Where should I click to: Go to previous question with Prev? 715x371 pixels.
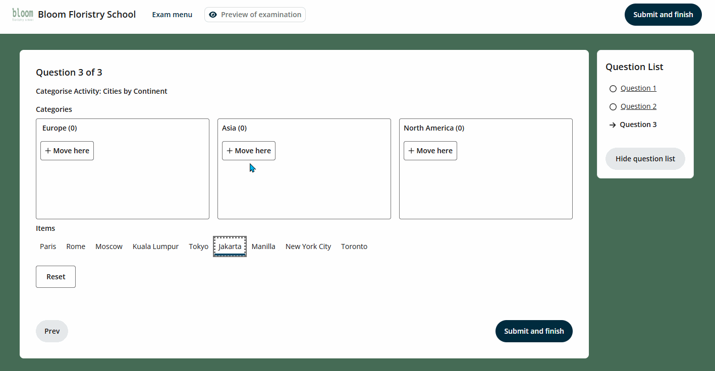coord(52,331)
